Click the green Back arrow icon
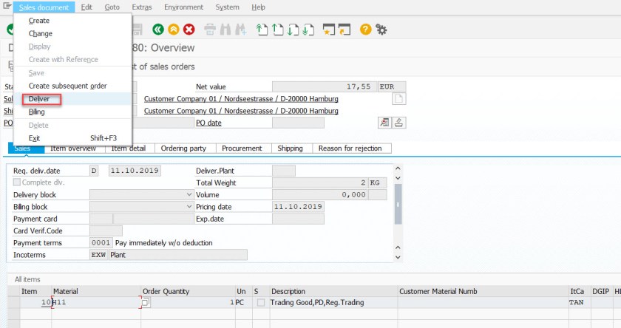Image resolution: width=621 pixels, height=328 pixels. click(x=157, y=30)
